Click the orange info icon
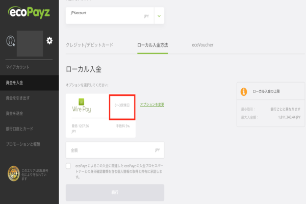Viewport: 306px width, 204px height. pyautogui.click(x=244, y=92)
